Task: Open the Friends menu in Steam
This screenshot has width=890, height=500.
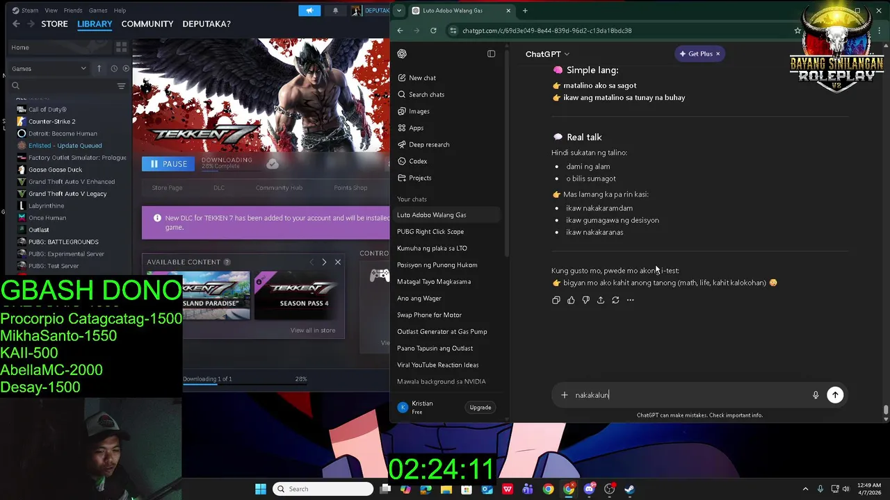Action: pyautogui.click(x=73, y=10)
